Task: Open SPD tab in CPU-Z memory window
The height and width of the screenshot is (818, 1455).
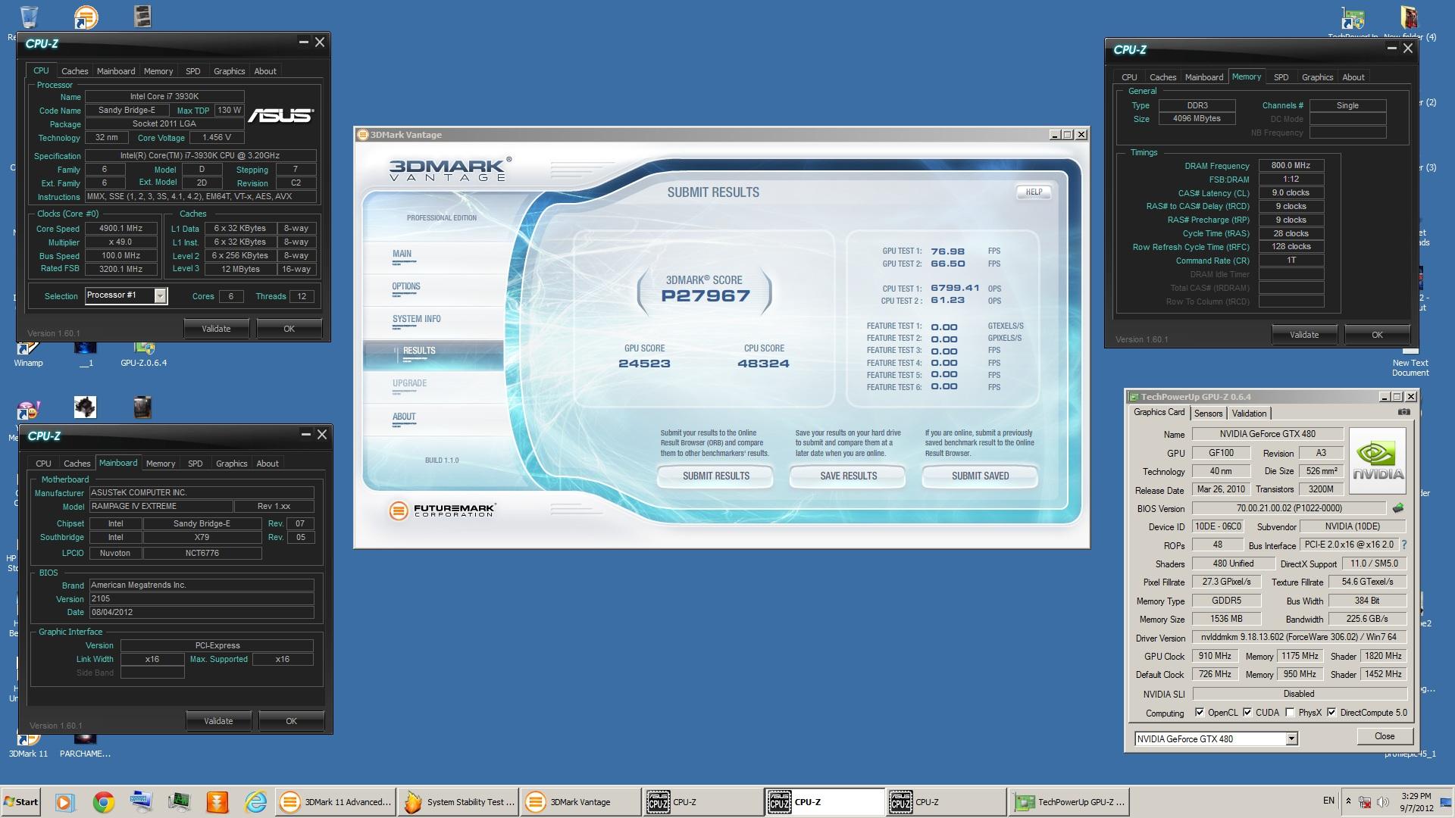Action: pyautogui.click(x=1281, y=77)
